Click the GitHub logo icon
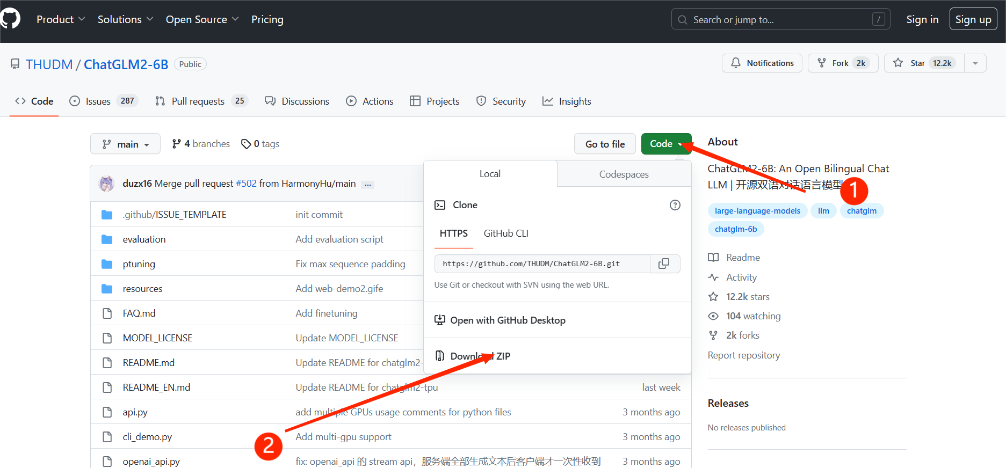 point(10,19)
